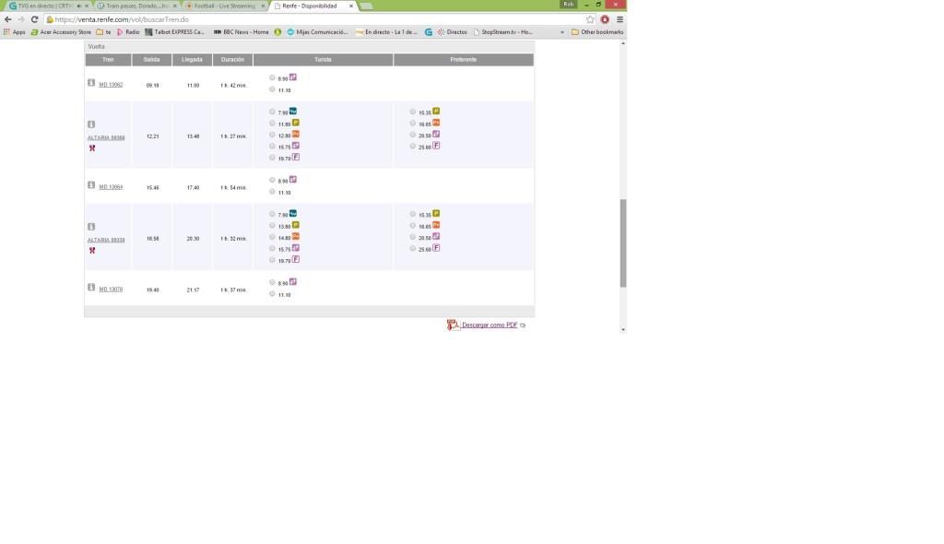The width and height of the screenshot is (944, 544).
Task: Open train link MD 13070
Action: click(111, 290)
